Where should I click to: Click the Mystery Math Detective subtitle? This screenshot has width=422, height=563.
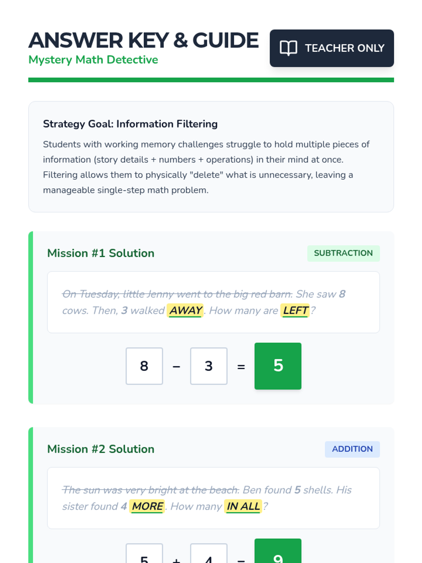point(93,60)
